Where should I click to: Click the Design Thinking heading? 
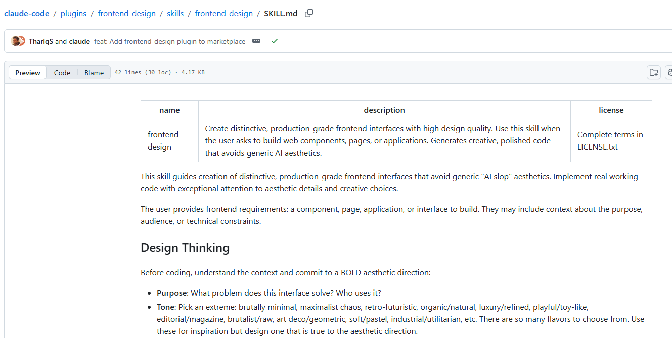(185, 248)
